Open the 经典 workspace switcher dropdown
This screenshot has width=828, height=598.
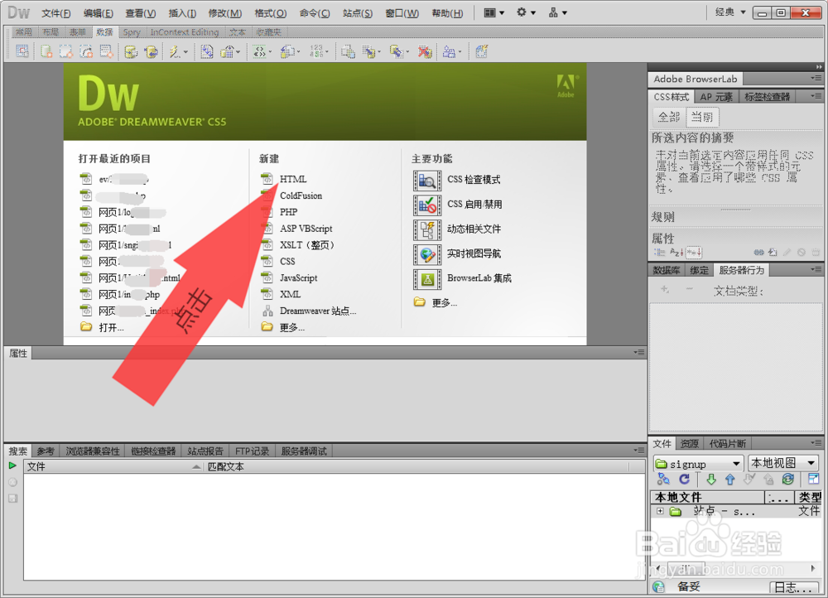[x=730, y=12]
